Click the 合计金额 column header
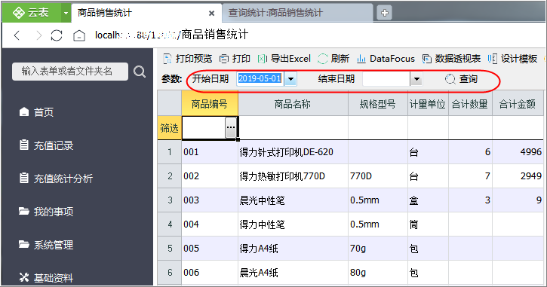The image size is (547, 287). (518, 104)
